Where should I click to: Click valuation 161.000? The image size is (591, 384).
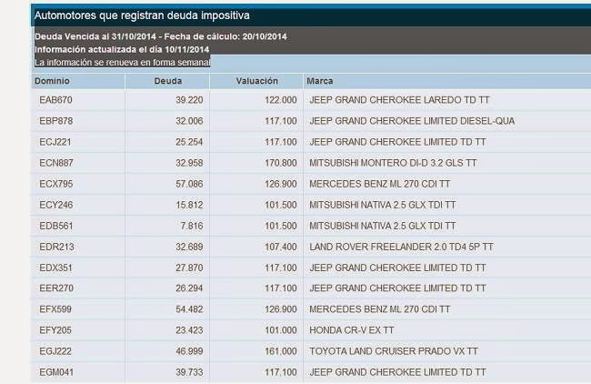click(x=280, y=351)
